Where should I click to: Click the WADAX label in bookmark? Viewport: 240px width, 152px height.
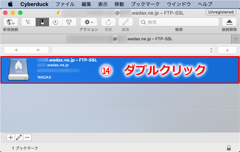pyautogui.click(x=44, y=77)
